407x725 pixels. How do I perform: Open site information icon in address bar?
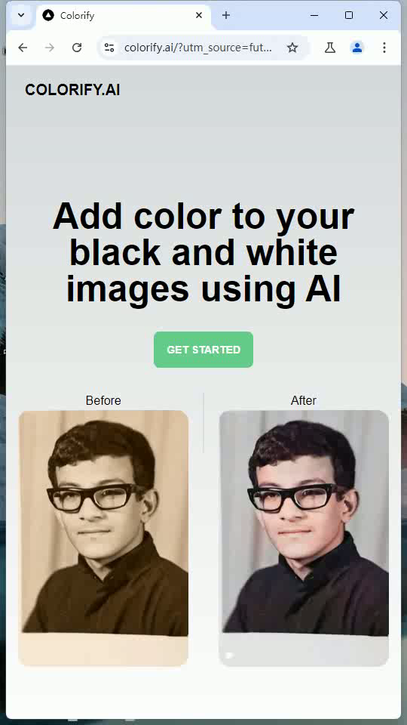pos(109,48)
